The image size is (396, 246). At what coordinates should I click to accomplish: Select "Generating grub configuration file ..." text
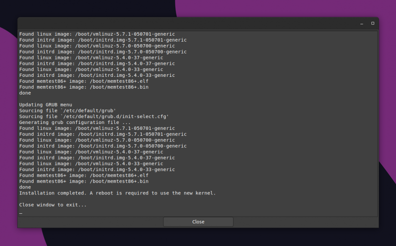point(75,123)
